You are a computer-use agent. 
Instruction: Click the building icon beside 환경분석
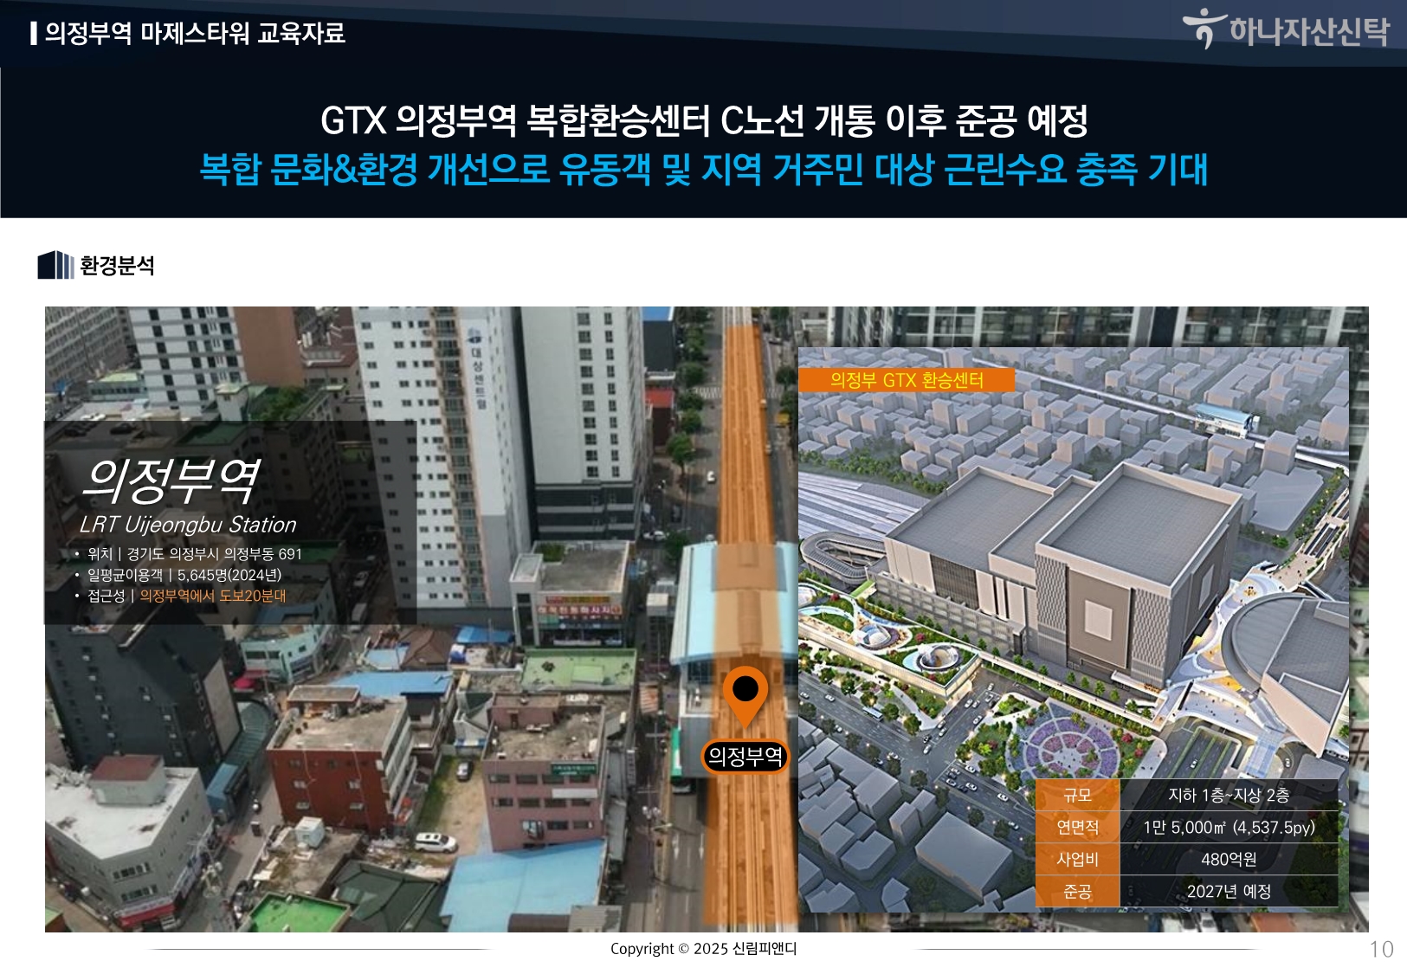point(55,265)
